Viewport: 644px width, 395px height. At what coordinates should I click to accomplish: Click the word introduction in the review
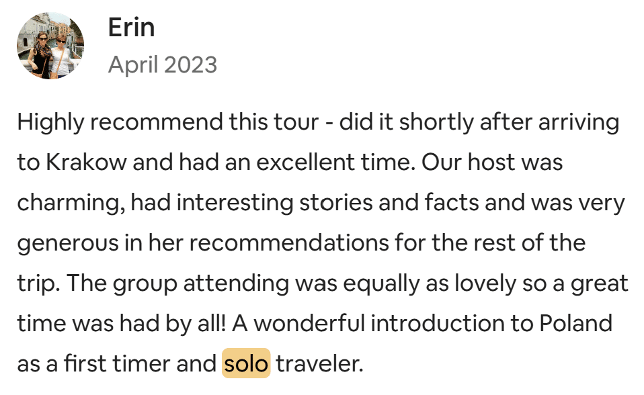click(x=438, y=322)
